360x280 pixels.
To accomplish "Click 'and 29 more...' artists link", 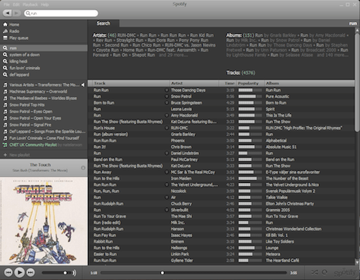I will pyautogui.click(x=173, y=55).
